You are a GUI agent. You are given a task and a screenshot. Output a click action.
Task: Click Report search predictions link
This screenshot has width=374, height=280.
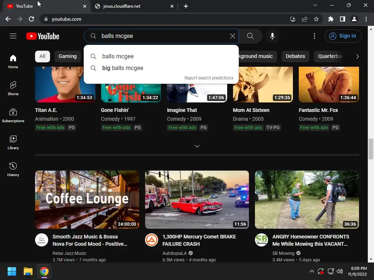pyautogui.click(x=209, y=78)
